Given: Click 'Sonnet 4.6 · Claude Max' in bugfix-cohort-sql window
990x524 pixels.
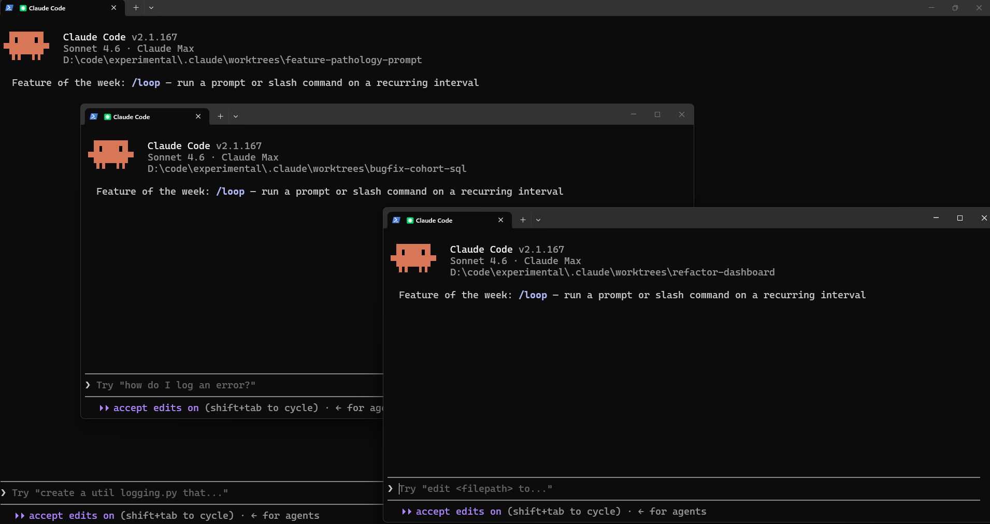Looking at the screenshot, I should point(213,157).
